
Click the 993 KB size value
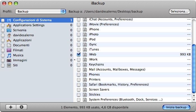tap(185, 54)
